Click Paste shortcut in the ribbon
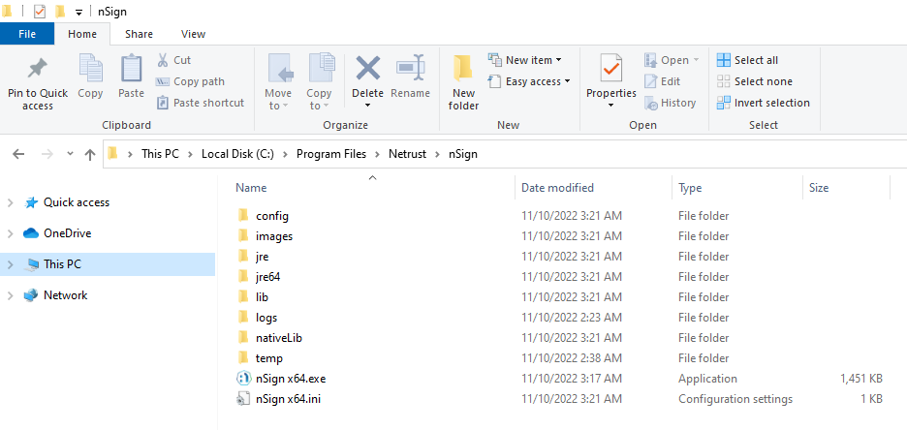The width and height of the screenshot is (907, 430). coord(201,103)
